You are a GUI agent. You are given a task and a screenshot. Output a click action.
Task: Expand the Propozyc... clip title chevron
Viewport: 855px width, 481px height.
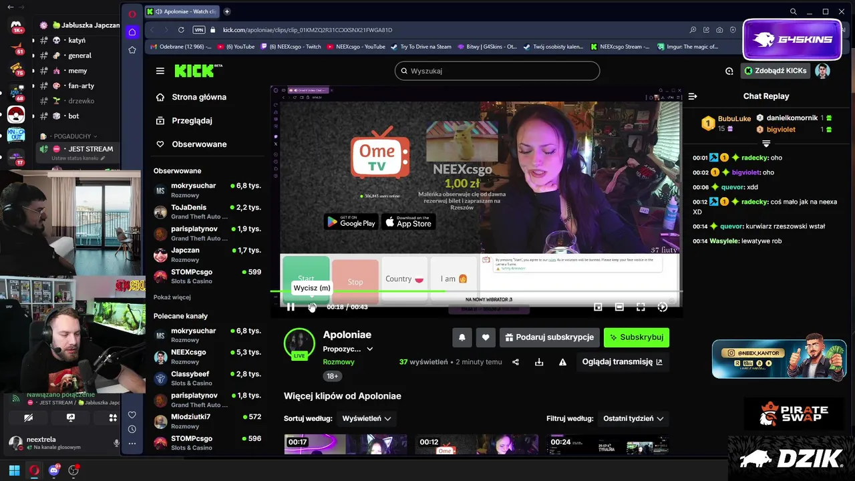tap(369, 349)
